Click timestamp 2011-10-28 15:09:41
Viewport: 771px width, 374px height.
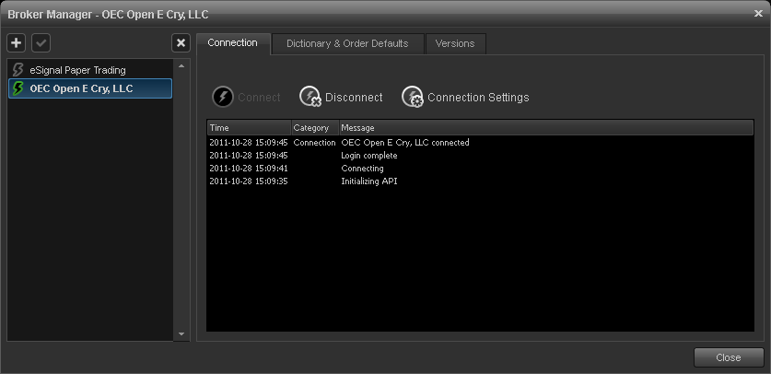pos(249,168)
